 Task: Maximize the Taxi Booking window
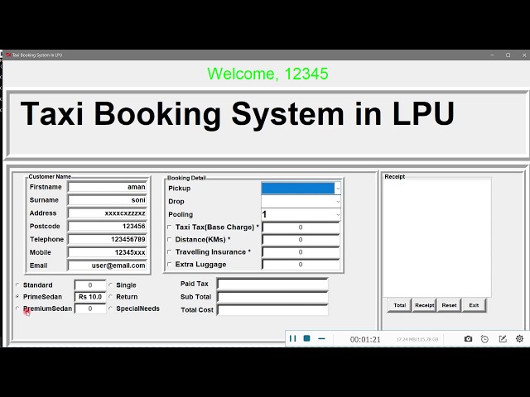pos(508,55)
